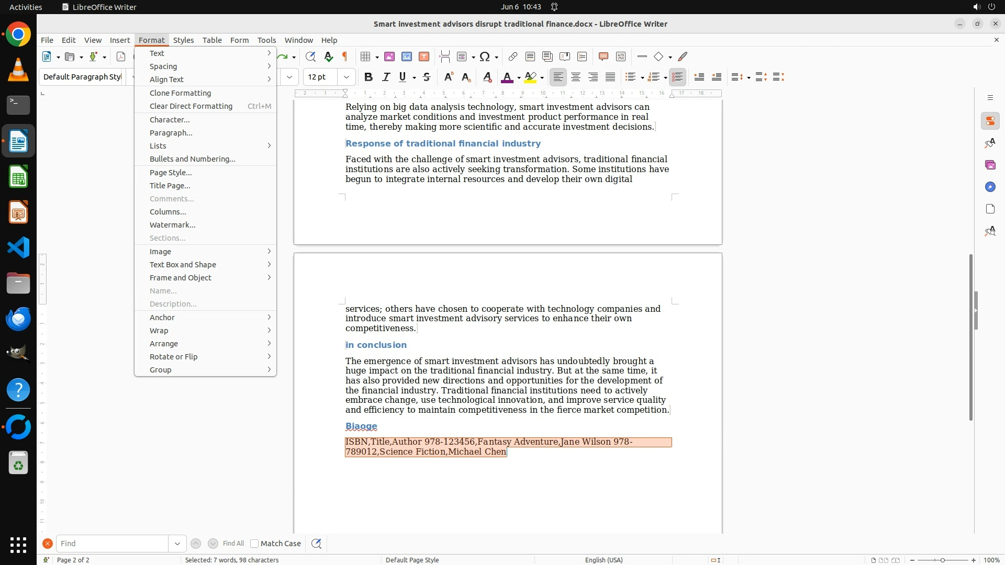Open the sidebar Navigator compass icon
Viewport: 1005px width, 565px height.
point(990,187)
